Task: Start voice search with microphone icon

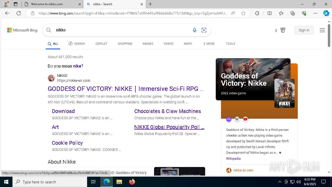Action: point(195,30)
